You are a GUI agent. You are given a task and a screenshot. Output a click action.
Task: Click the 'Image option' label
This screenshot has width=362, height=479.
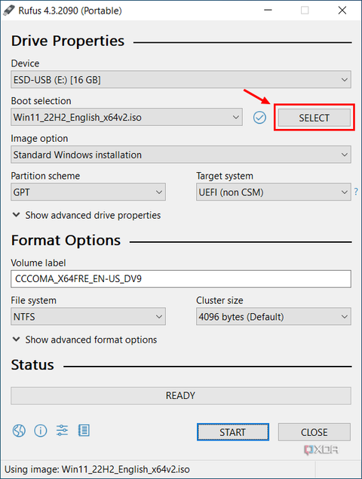click(x=39, y=138)
